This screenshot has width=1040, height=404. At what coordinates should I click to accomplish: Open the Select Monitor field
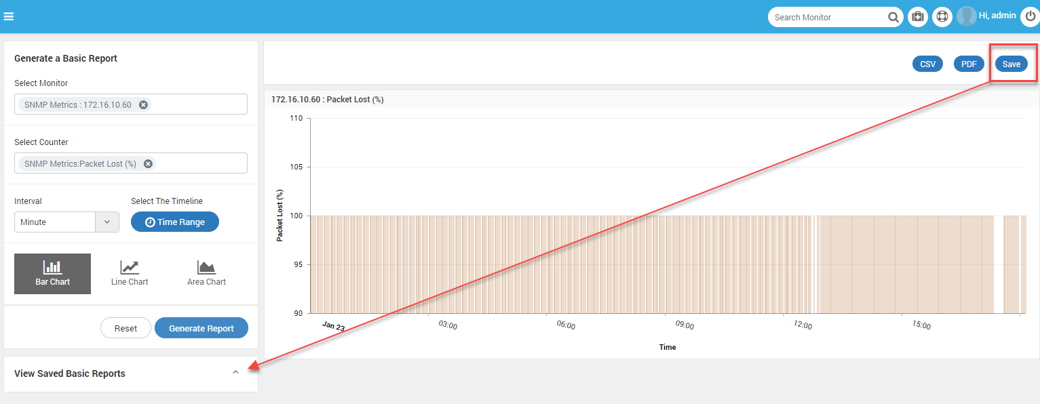(x=131, y=104)
